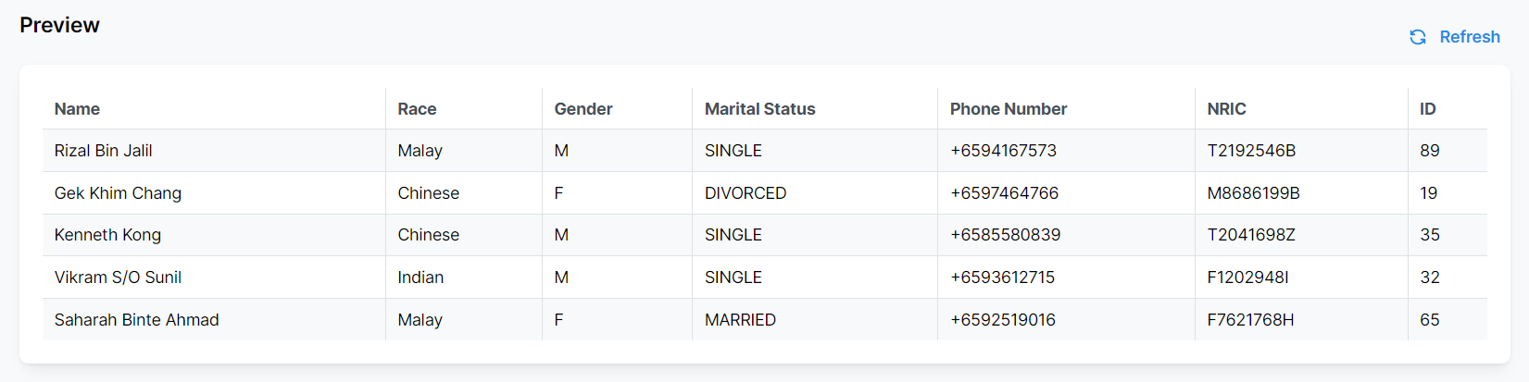Select the Gek Khim Chang name cell
Image resolution: width=1529 pixels, height=382 pixels.
pos(118,193)
